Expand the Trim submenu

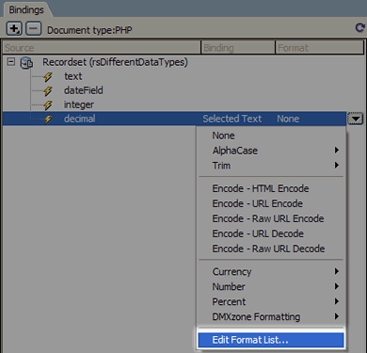tap(271, 166)
